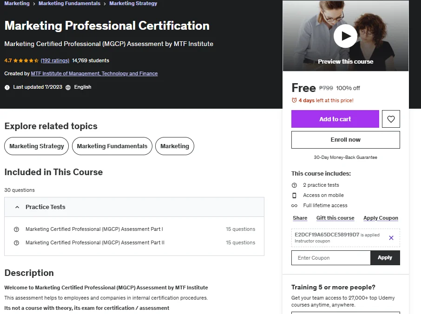The image size is (421, 314).
Task: Click 'Marketing Professional Certification' title
Action: click(107, 26)
